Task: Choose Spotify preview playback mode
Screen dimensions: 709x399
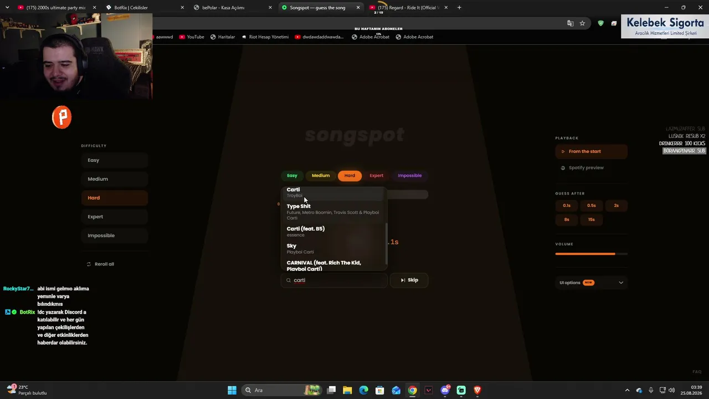Action: (x=592, y=168)
